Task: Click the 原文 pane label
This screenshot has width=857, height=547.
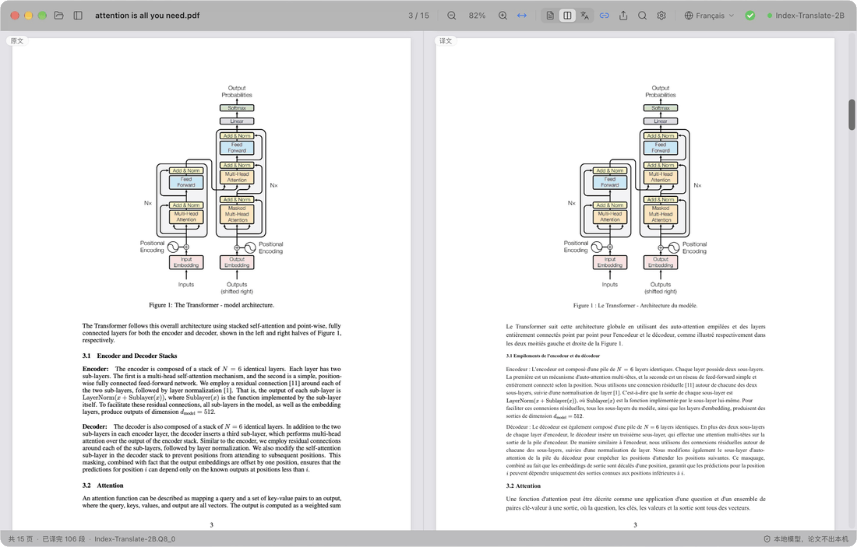Action: [x=17, y=41]
